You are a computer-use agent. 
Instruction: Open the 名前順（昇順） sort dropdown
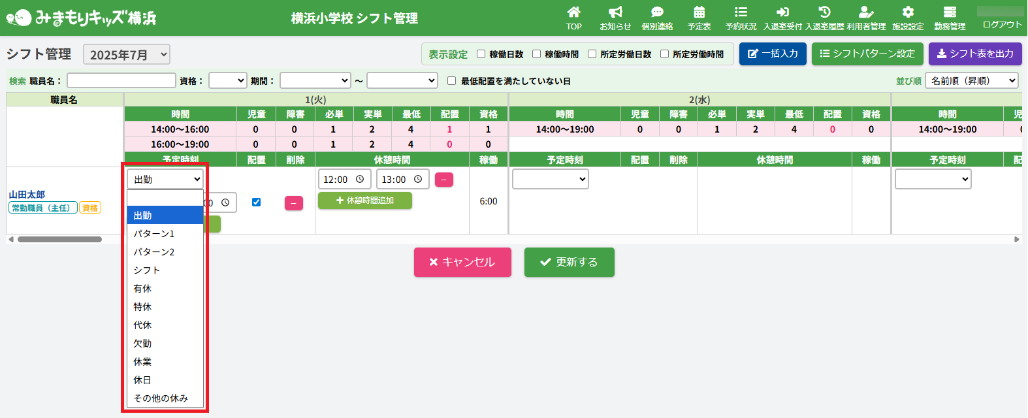pos(971,81)
